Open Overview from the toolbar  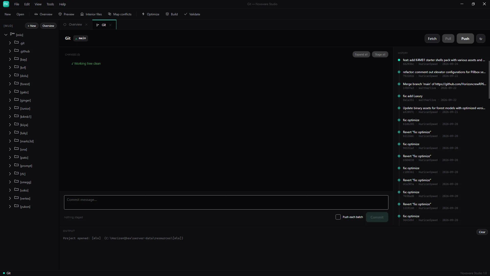click(x=43, y=14)
